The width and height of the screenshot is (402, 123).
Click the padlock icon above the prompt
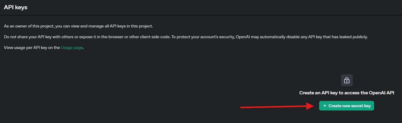coord(346,80)
